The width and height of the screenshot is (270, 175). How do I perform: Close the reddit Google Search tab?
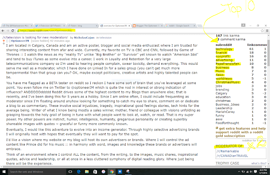click(194, 26)
